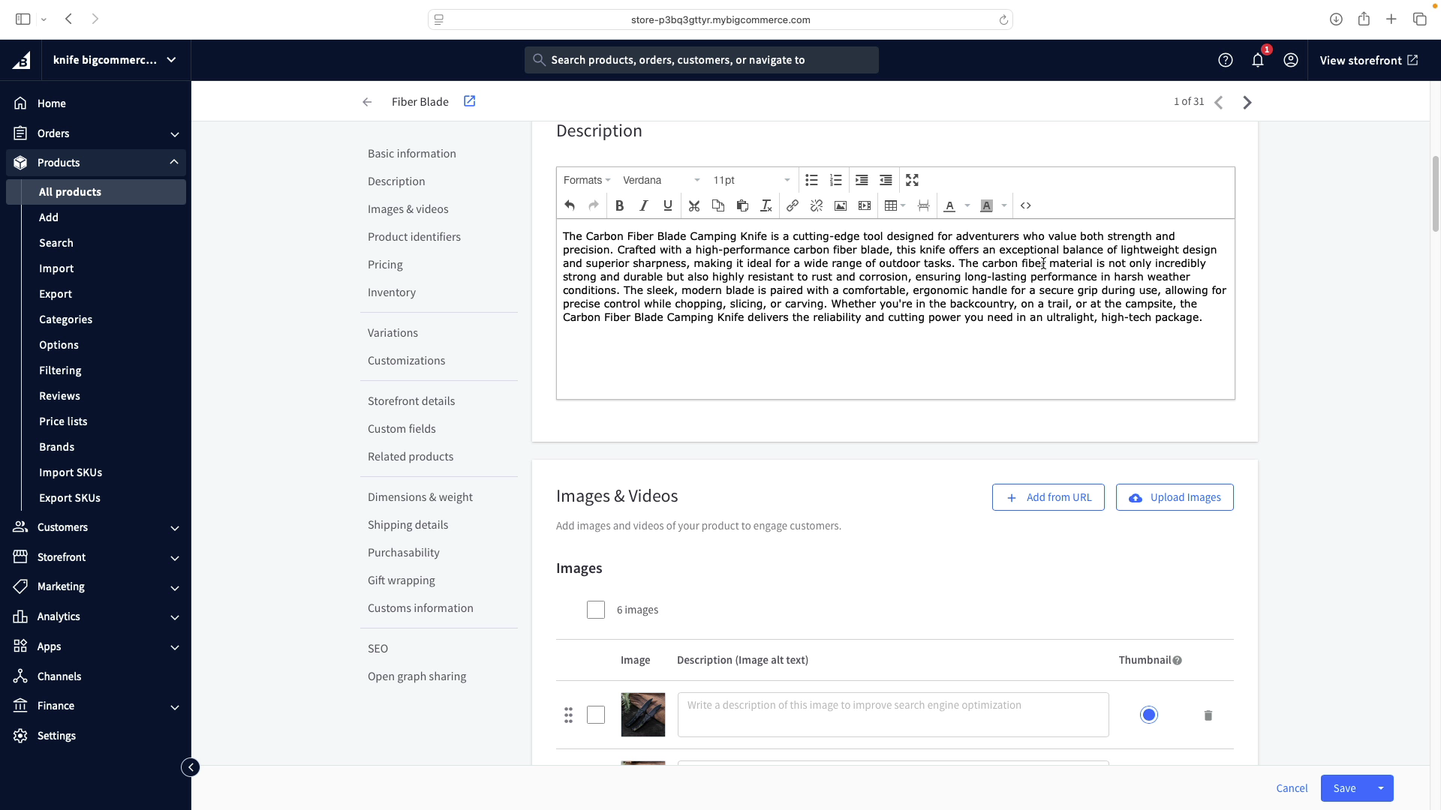This screenshot has width=1441, height=810.
Task: Go to next product arrow
Action: pos(1247,102)
